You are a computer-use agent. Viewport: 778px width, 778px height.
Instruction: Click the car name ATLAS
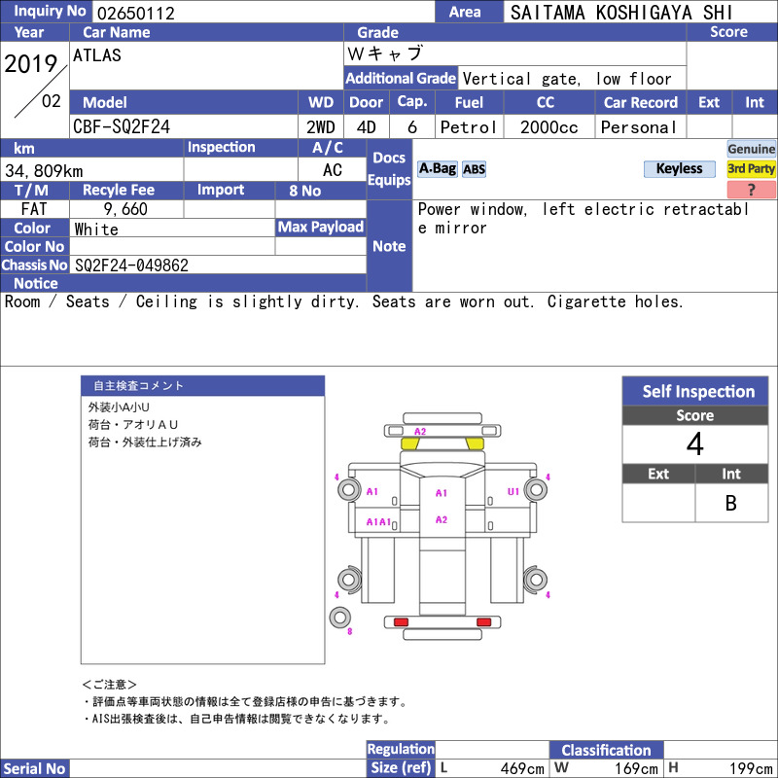(97, 55)
